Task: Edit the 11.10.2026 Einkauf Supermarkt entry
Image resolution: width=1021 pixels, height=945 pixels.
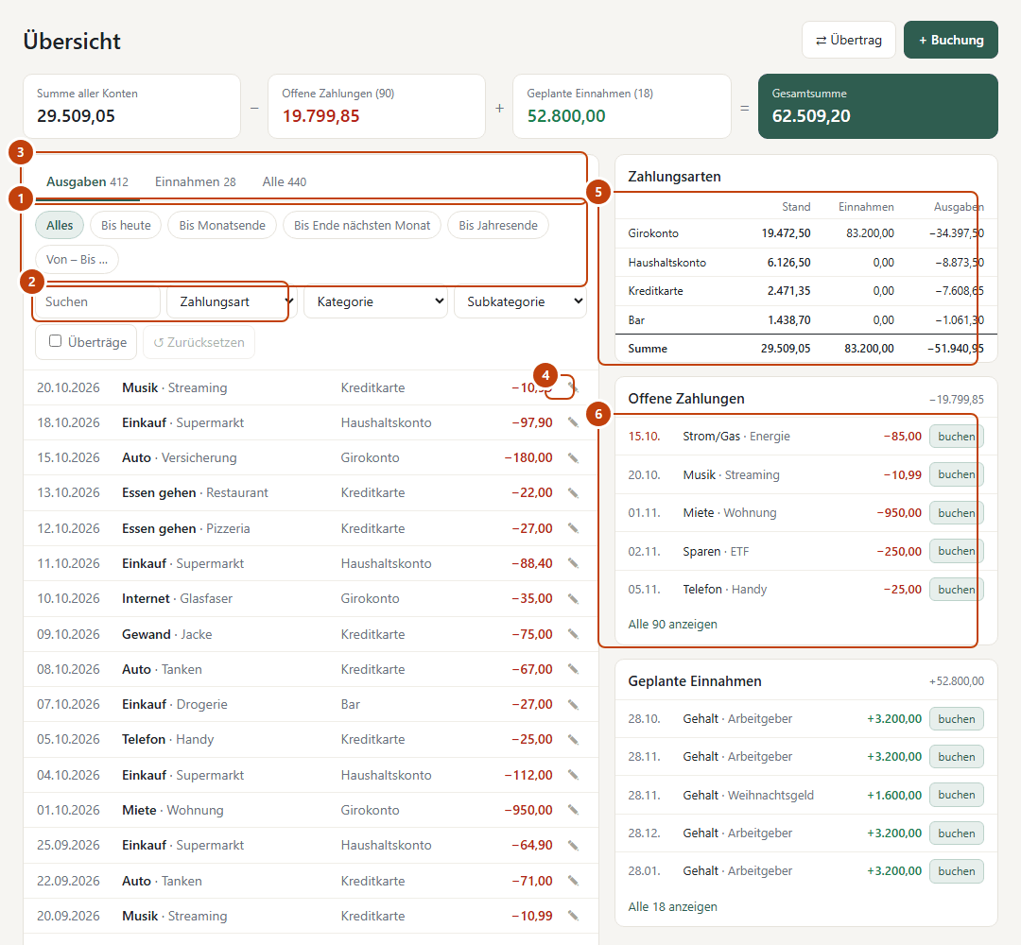Action: 573,563
